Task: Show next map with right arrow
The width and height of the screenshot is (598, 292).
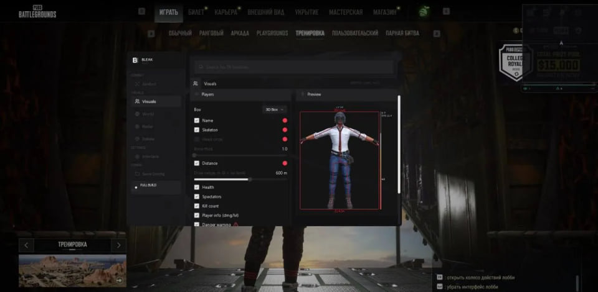Action: coord(118,245)
